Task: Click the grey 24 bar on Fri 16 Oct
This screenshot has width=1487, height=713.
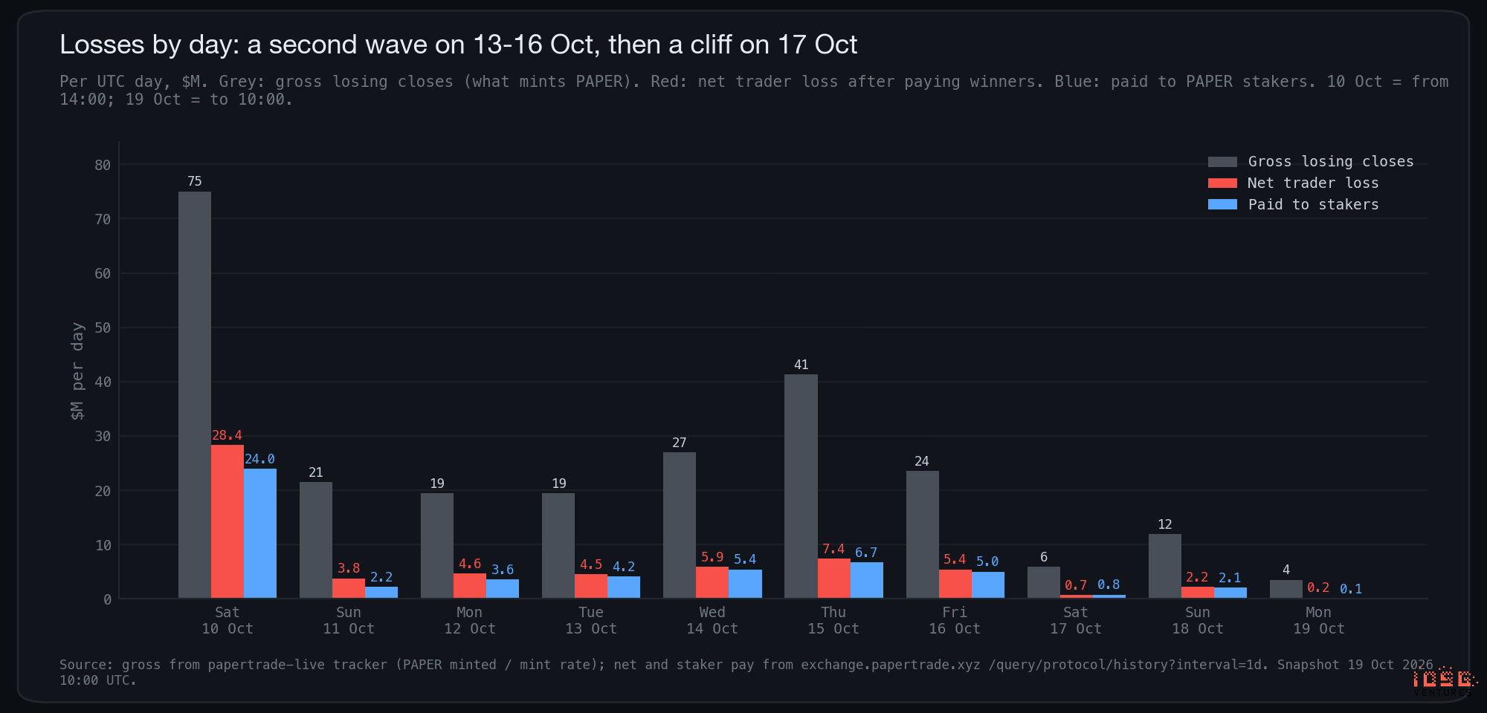Action: pos(923,535)
